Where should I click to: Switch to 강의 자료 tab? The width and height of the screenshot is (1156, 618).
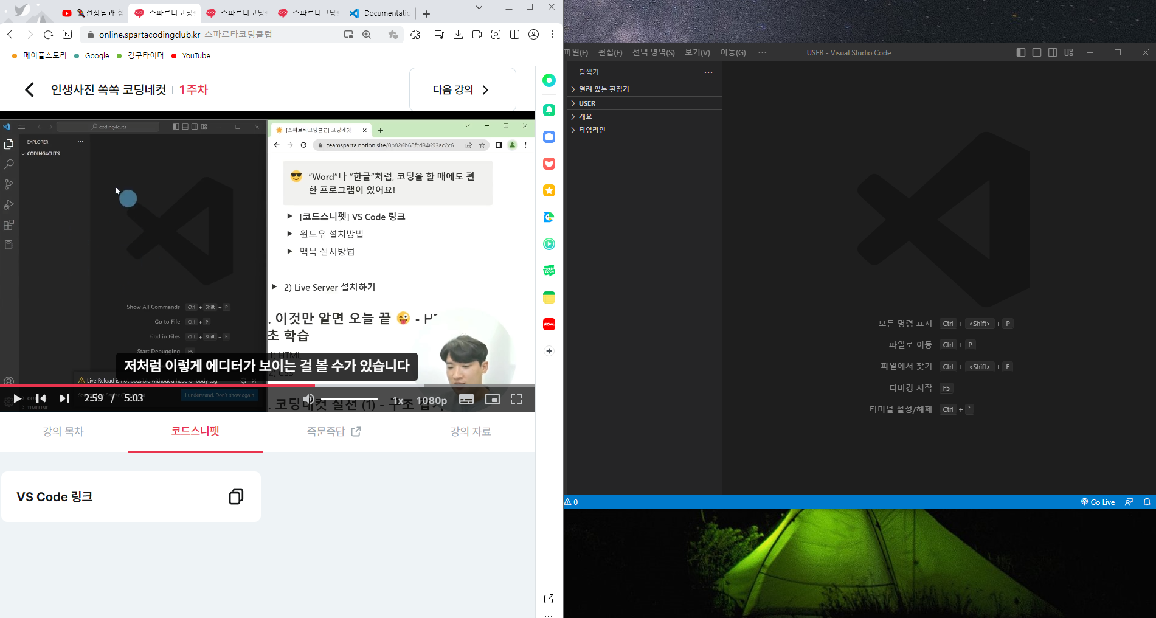tap(470, 431)
